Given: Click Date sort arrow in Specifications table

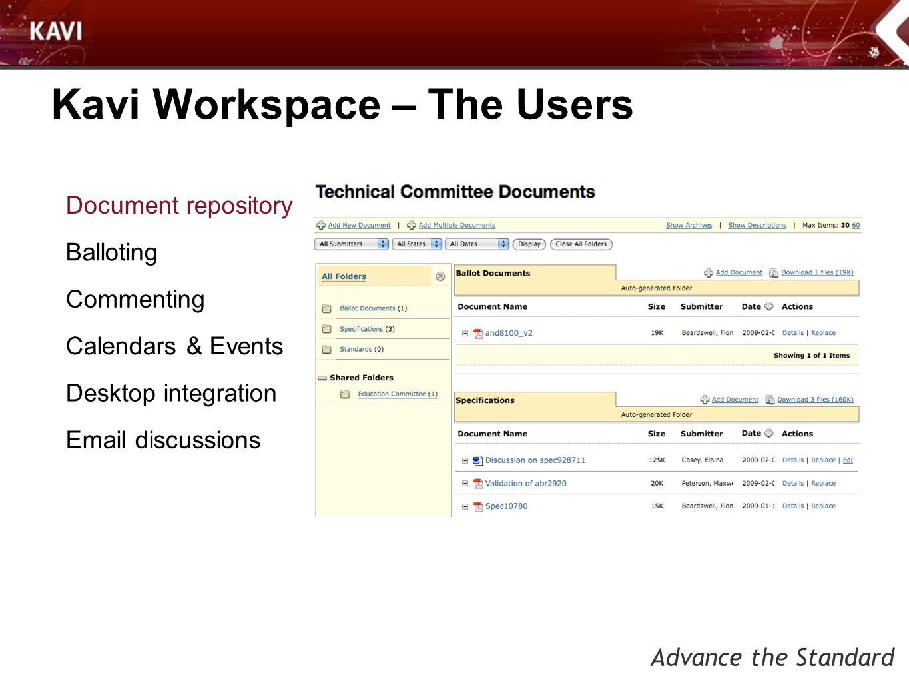Looking at the screenshot, I should click(769, 433).
